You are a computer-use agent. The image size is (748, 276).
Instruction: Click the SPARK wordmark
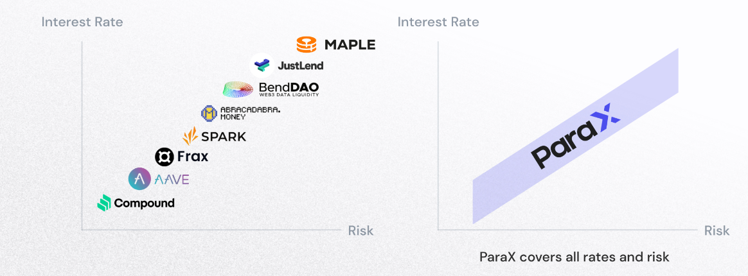(224, 137)
